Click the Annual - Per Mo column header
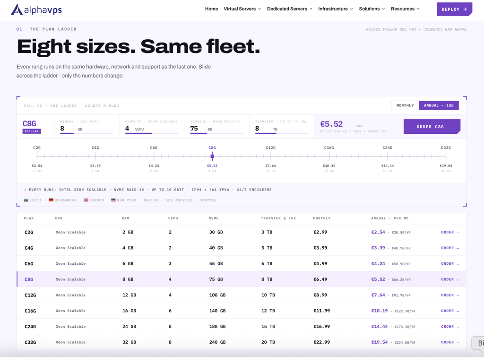The image size is (484, 357). click(x=390, y=218)
